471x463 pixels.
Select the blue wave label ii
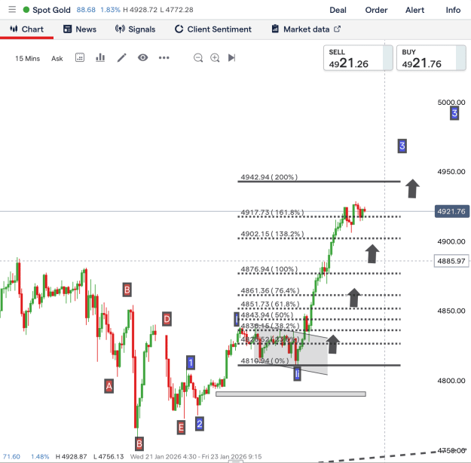pyautogui.click(x=297, y=374)
